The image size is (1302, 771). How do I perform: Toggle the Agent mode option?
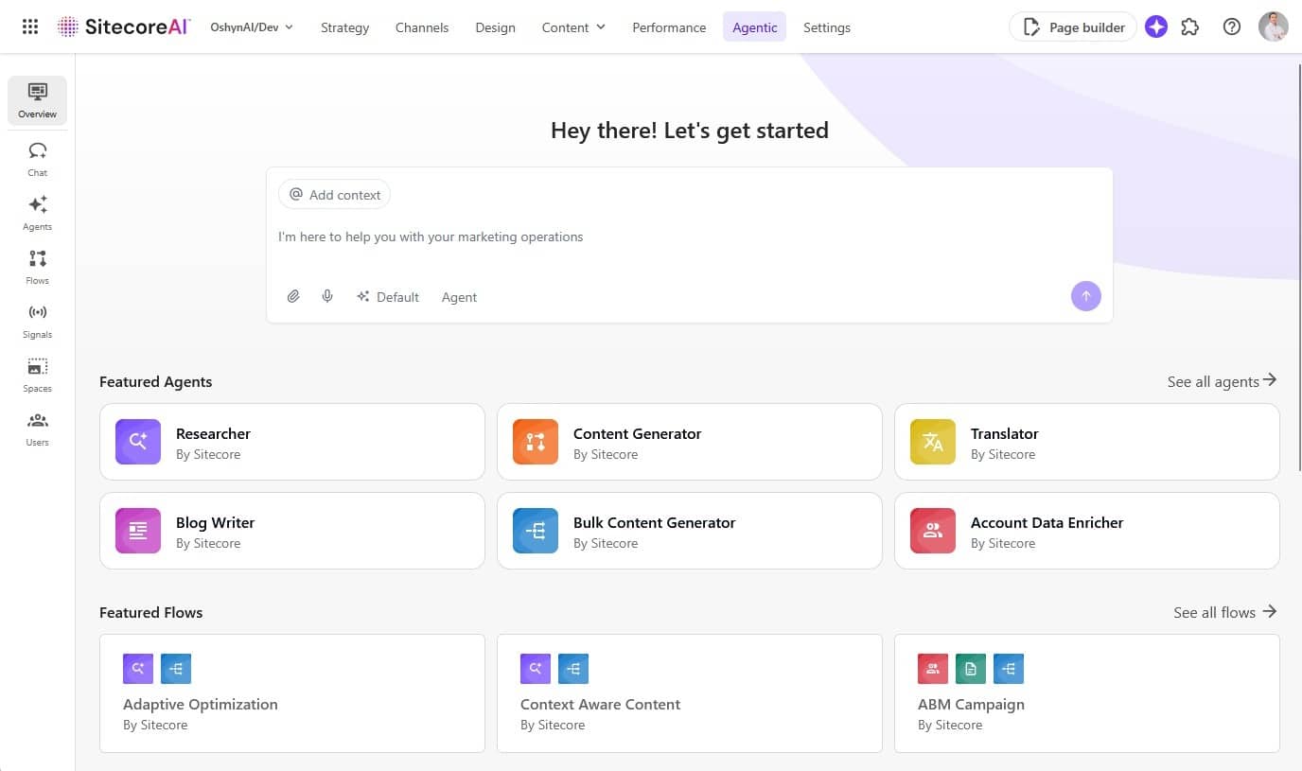click(459, 297)
